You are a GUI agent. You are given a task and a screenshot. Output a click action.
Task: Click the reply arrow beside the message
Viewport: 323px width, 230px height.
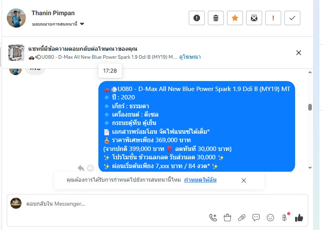tap(81, 168)
